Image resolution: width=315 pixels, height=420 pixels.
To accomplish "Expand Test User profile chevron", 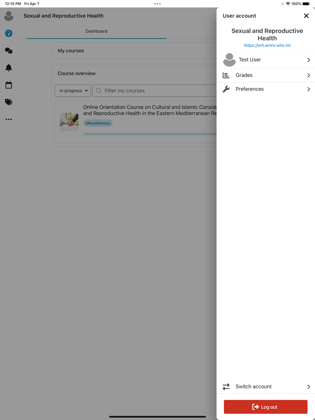I will tap(309, 60).
